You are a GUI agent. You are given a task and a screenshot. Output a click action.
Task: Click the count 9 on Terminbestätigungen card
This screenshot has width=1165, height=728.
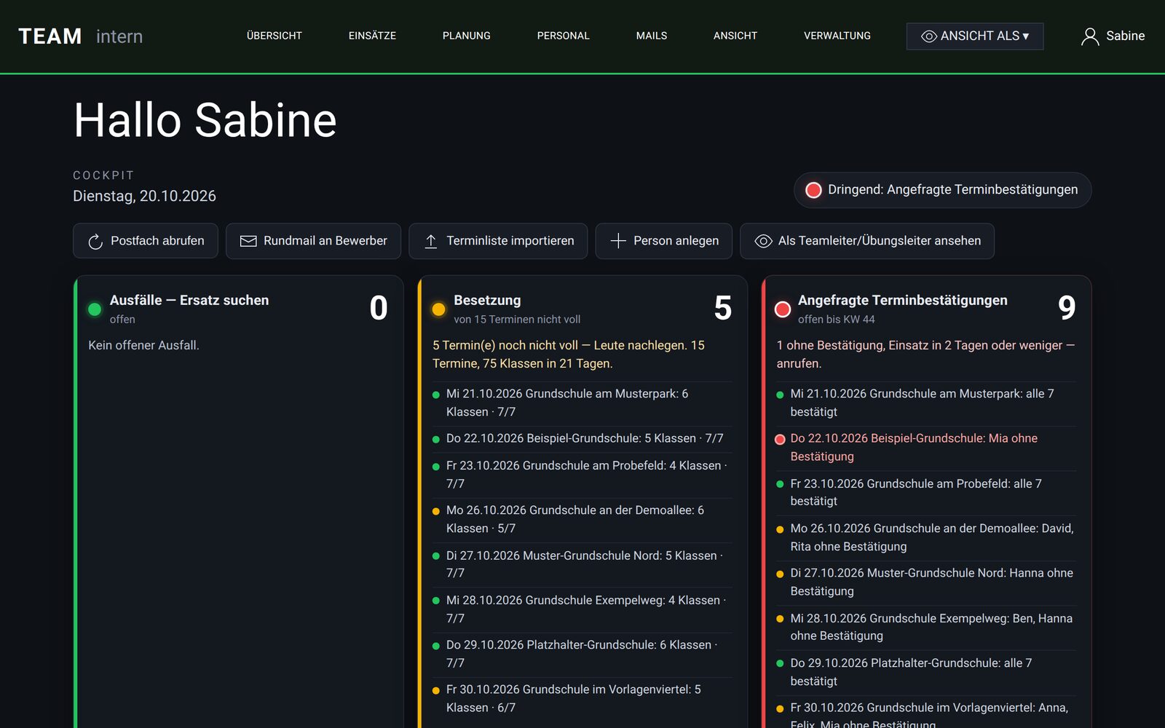click(x=1067, y=308)
